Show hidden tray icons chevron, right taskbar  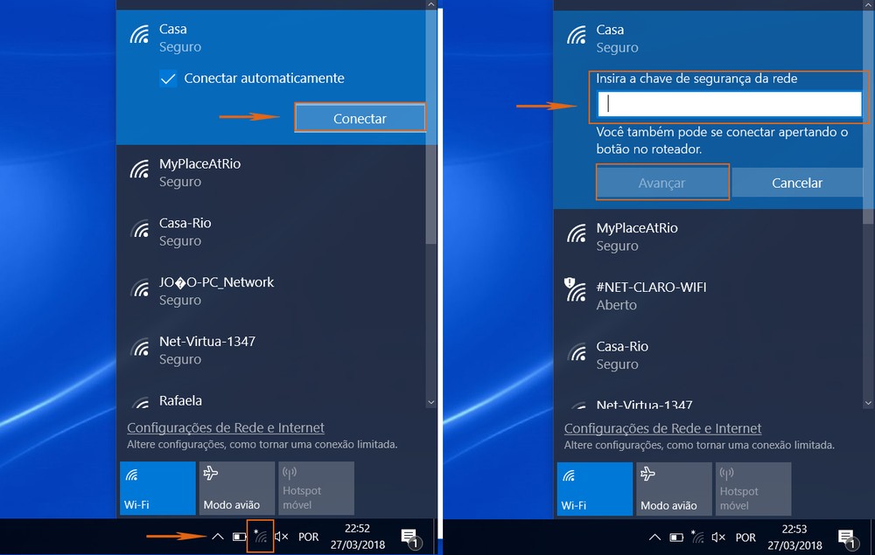(654, 538)
